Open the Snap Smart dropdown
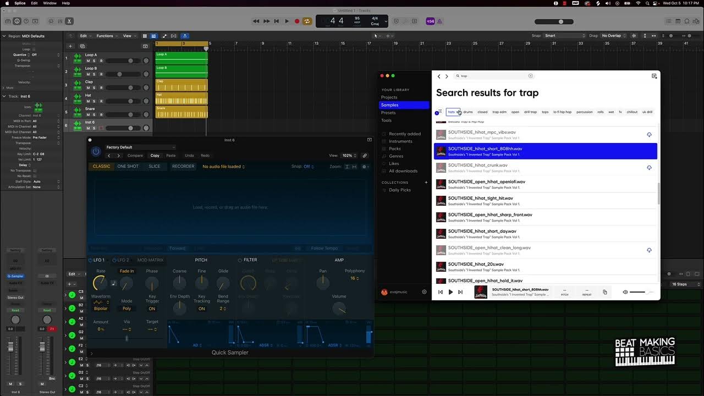The height and width of the screenshot is (396, 704). point(565,36)
